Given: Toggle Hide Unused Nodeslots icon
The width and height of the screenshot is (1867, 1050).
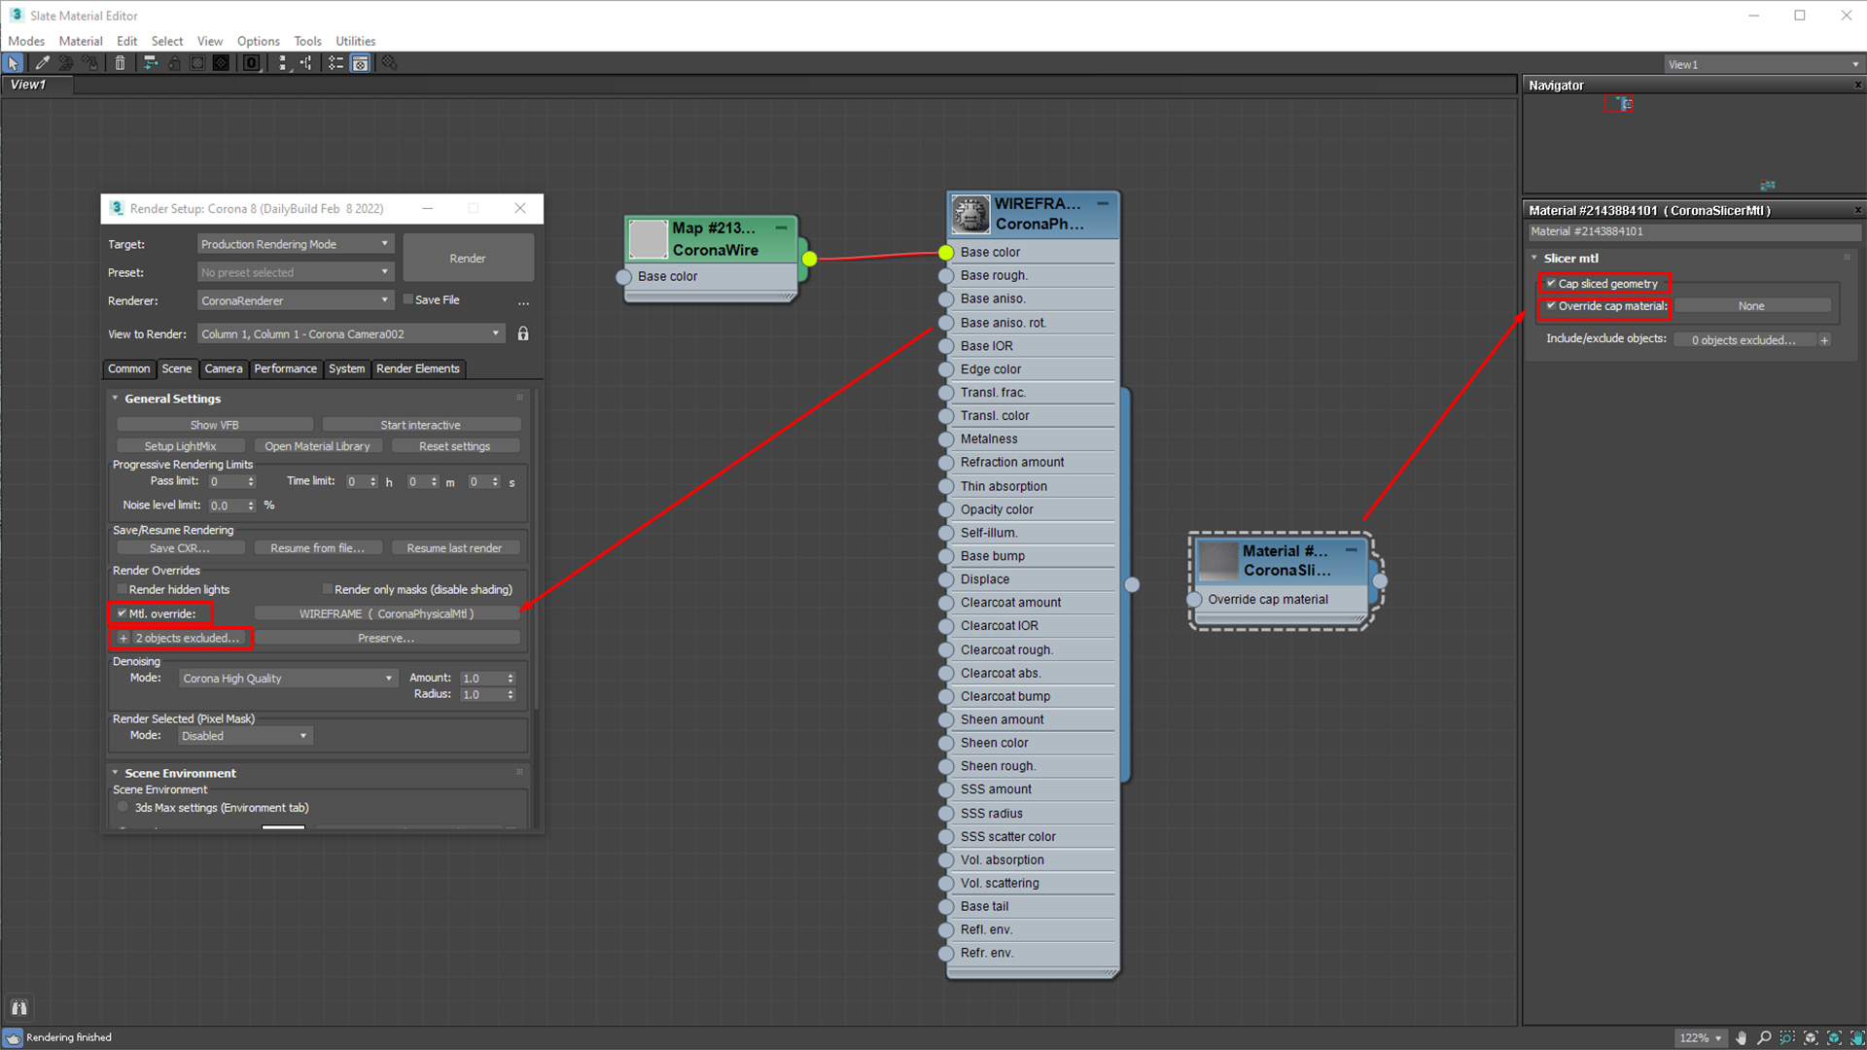Looking at the screenshot, I should (x=174, y=63).
